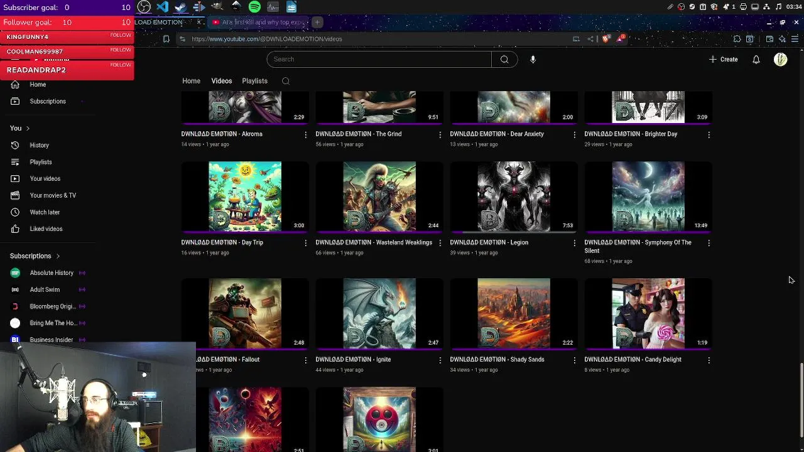Search within channel using magnifier icon

coord(286,81)
